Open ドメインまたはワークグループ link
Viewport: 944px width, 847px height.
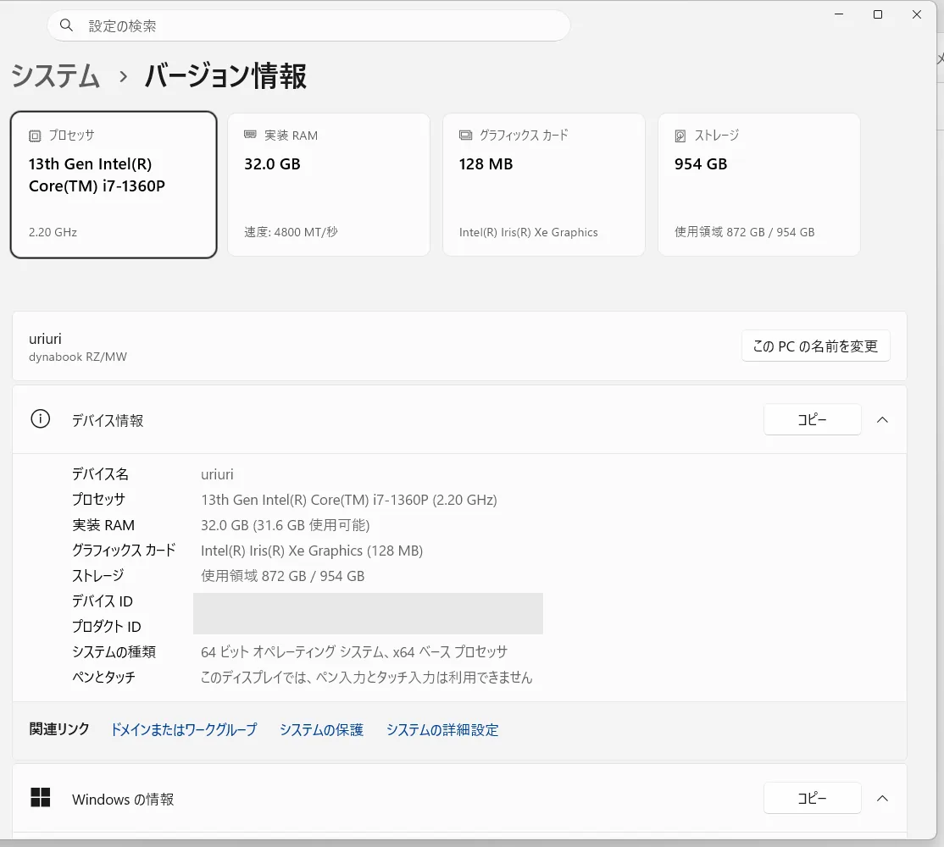click(x=184, y=730)
